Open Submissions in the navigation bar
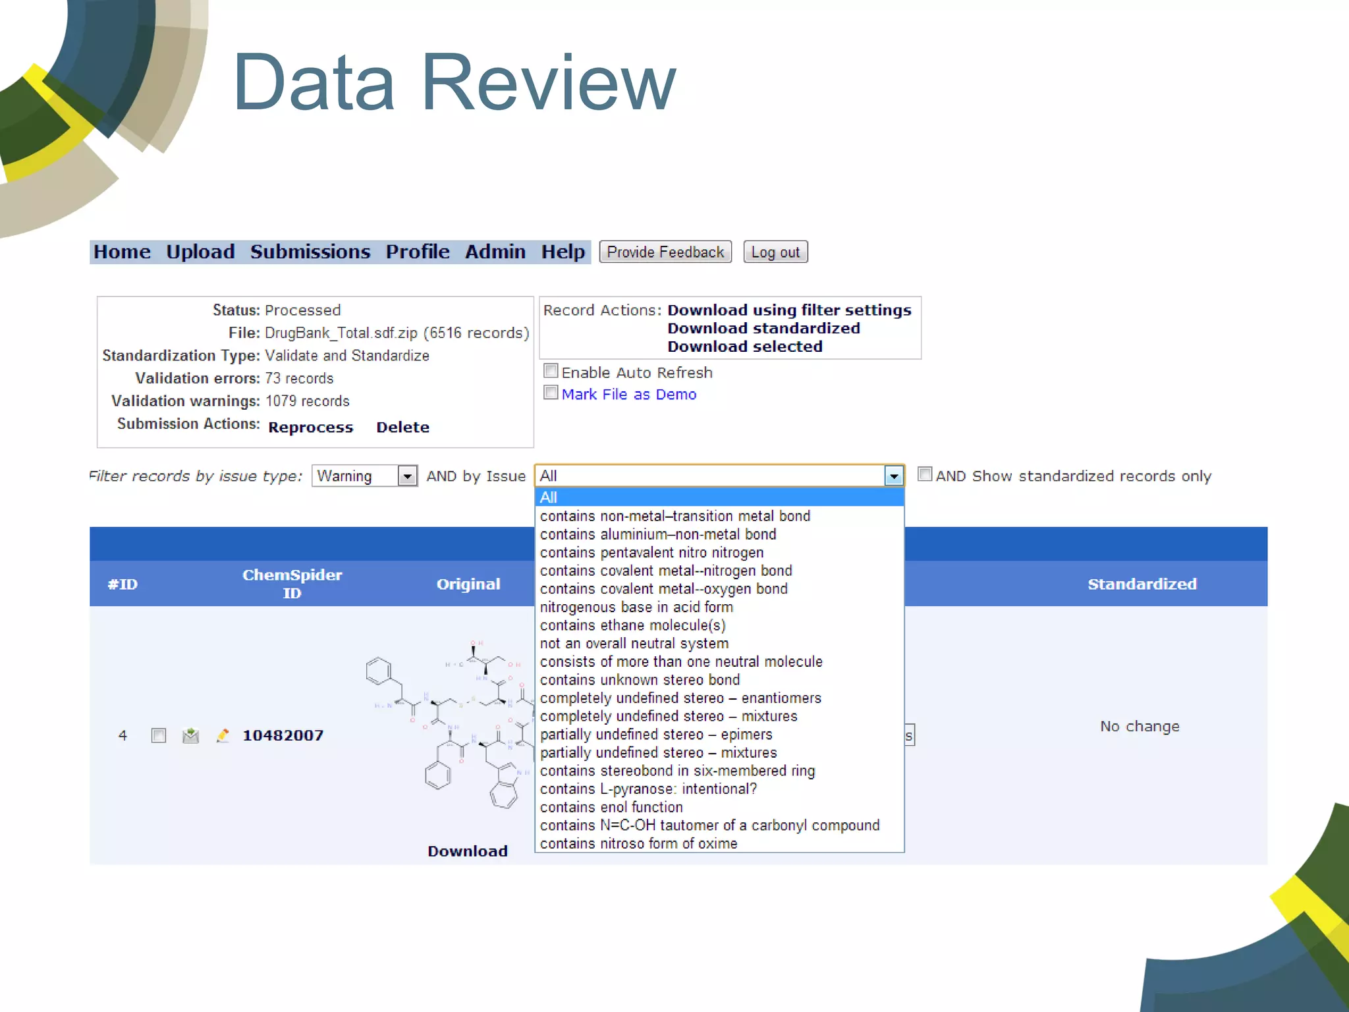 point(310,252)
